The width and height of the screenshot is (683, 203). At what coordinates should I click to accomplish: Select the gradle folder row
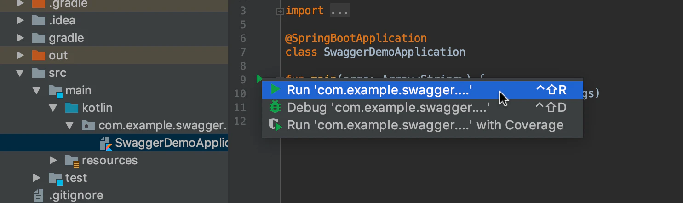(x=114, y=38)
